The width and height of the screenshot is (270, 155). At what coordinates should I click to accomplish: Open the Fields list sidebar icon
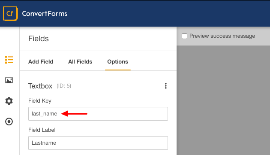(x=9, y=60)
